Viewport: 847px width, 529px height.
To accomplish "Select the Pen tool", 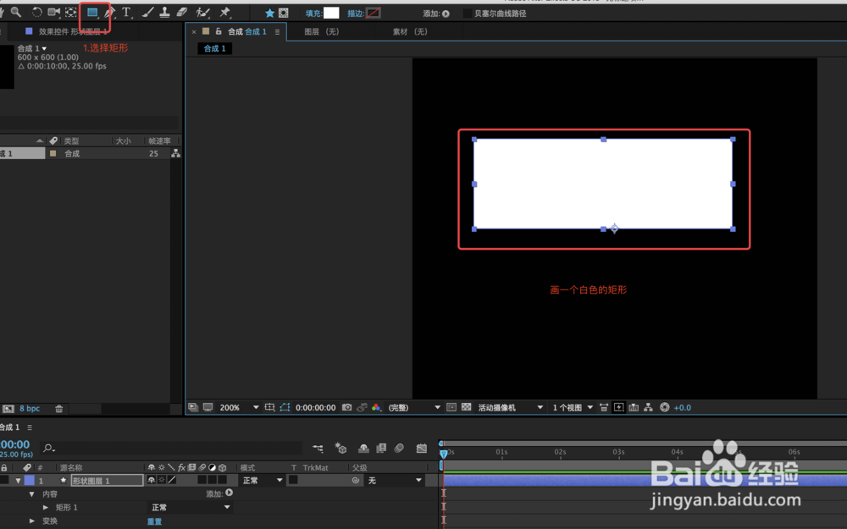I will click(109, 12).
